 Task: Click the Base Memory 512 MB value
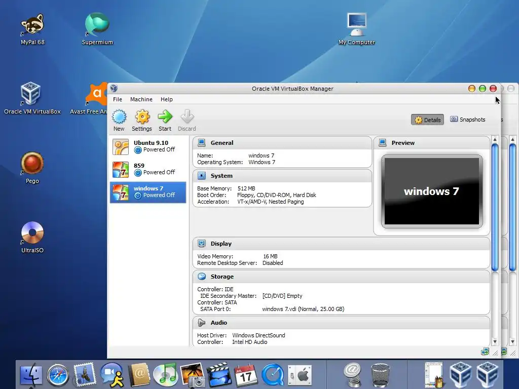246,188
